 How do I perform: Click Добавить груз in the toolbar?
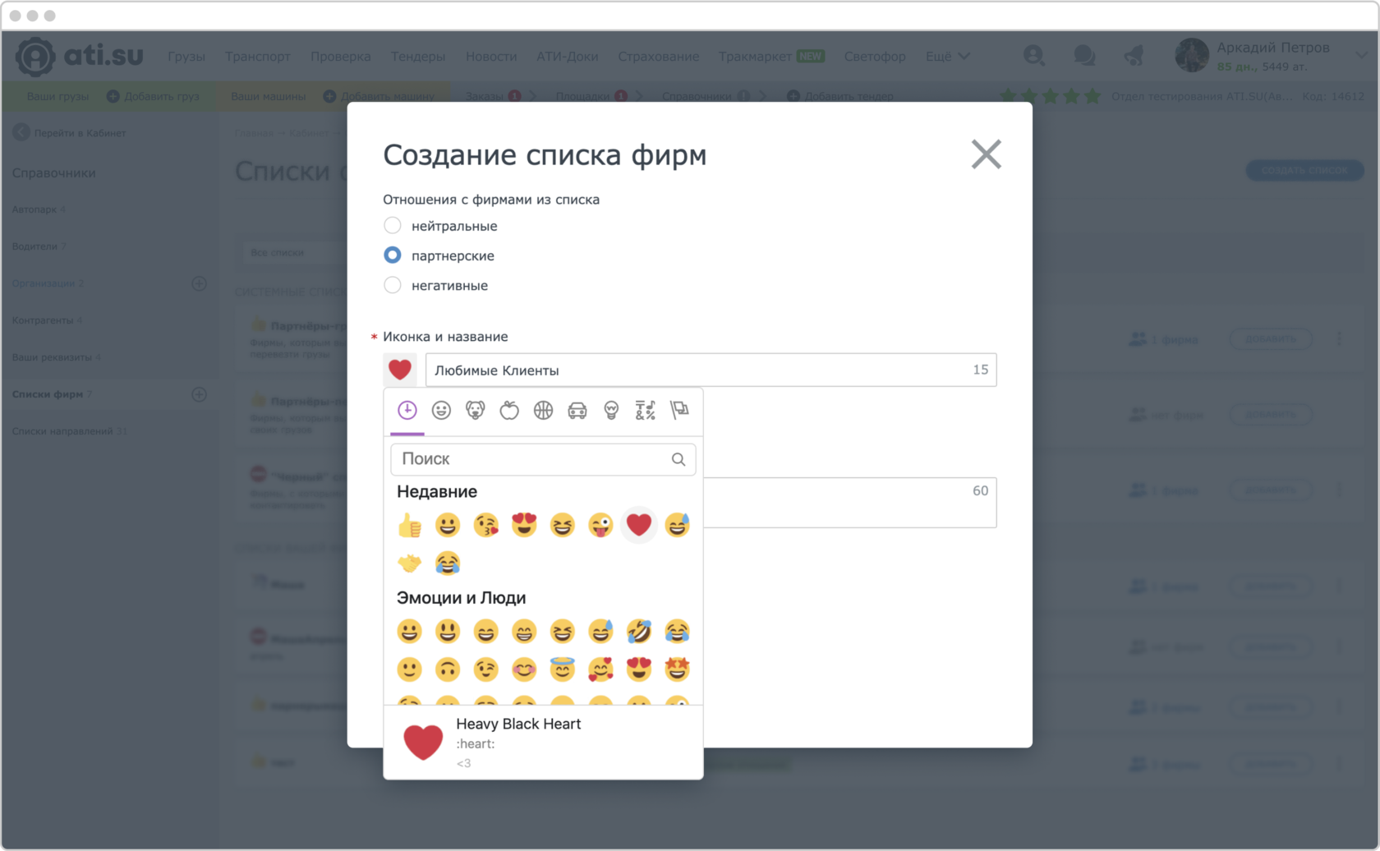[x=153, y=96]
